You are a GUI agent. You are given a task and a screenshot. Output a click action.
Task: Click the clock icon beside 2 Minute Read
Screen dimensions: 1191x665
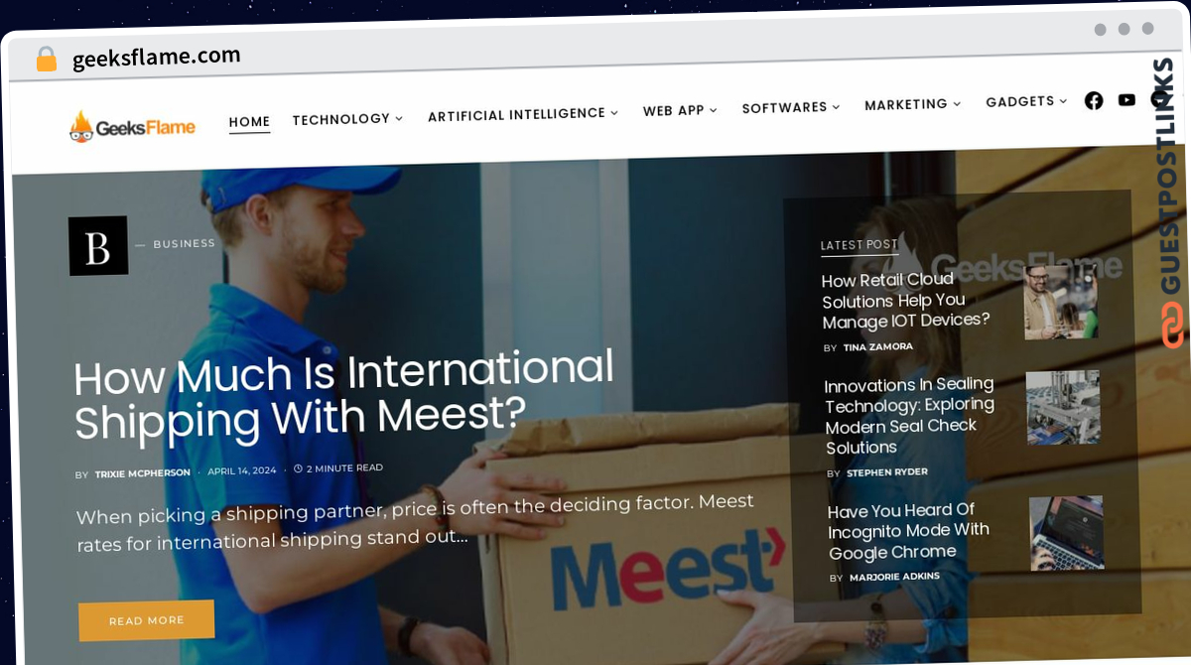point(298,468)
